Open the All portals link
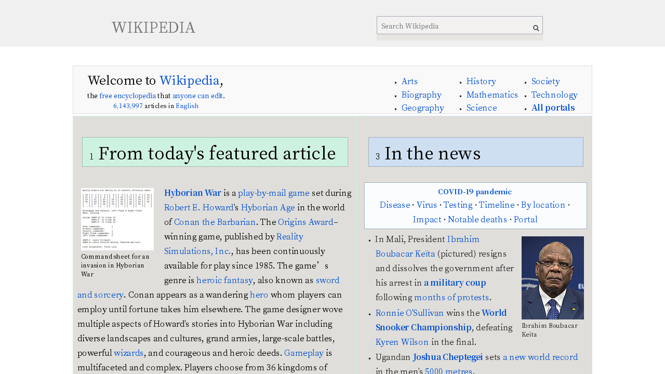 [x=553, y=108]
